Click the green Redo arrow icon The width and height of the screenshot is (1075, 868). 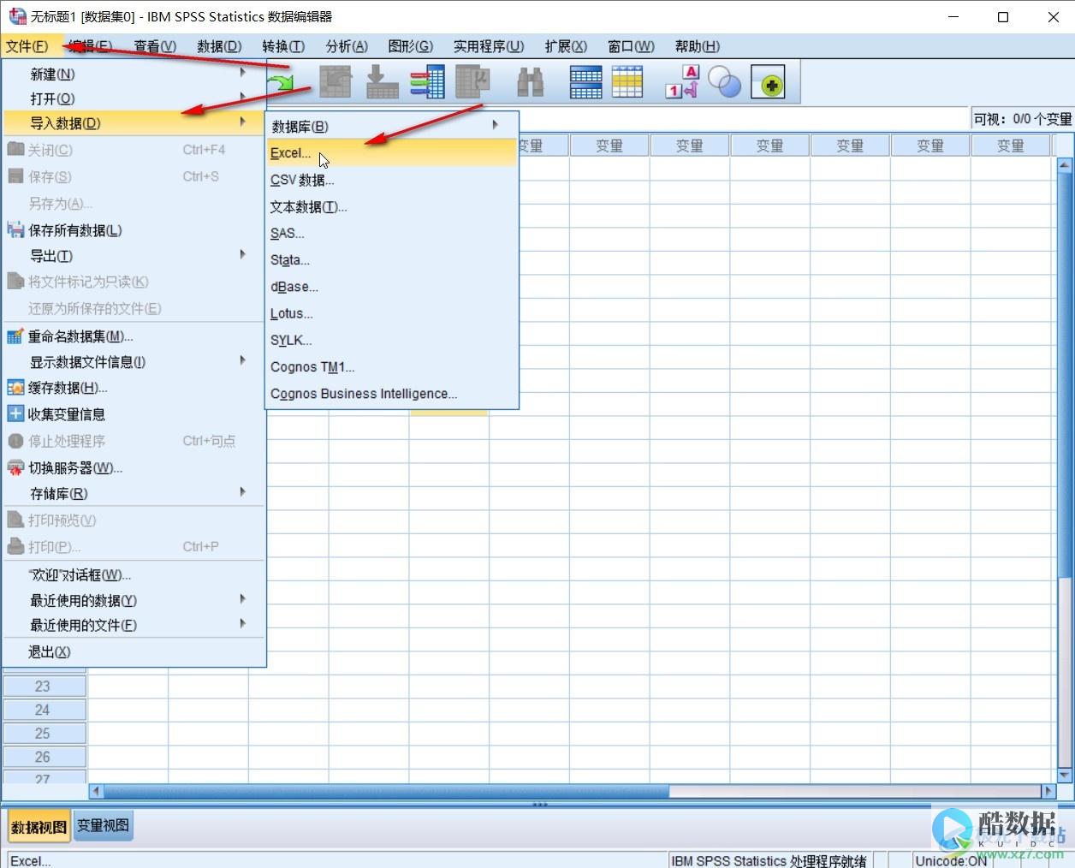coord(280,83)
